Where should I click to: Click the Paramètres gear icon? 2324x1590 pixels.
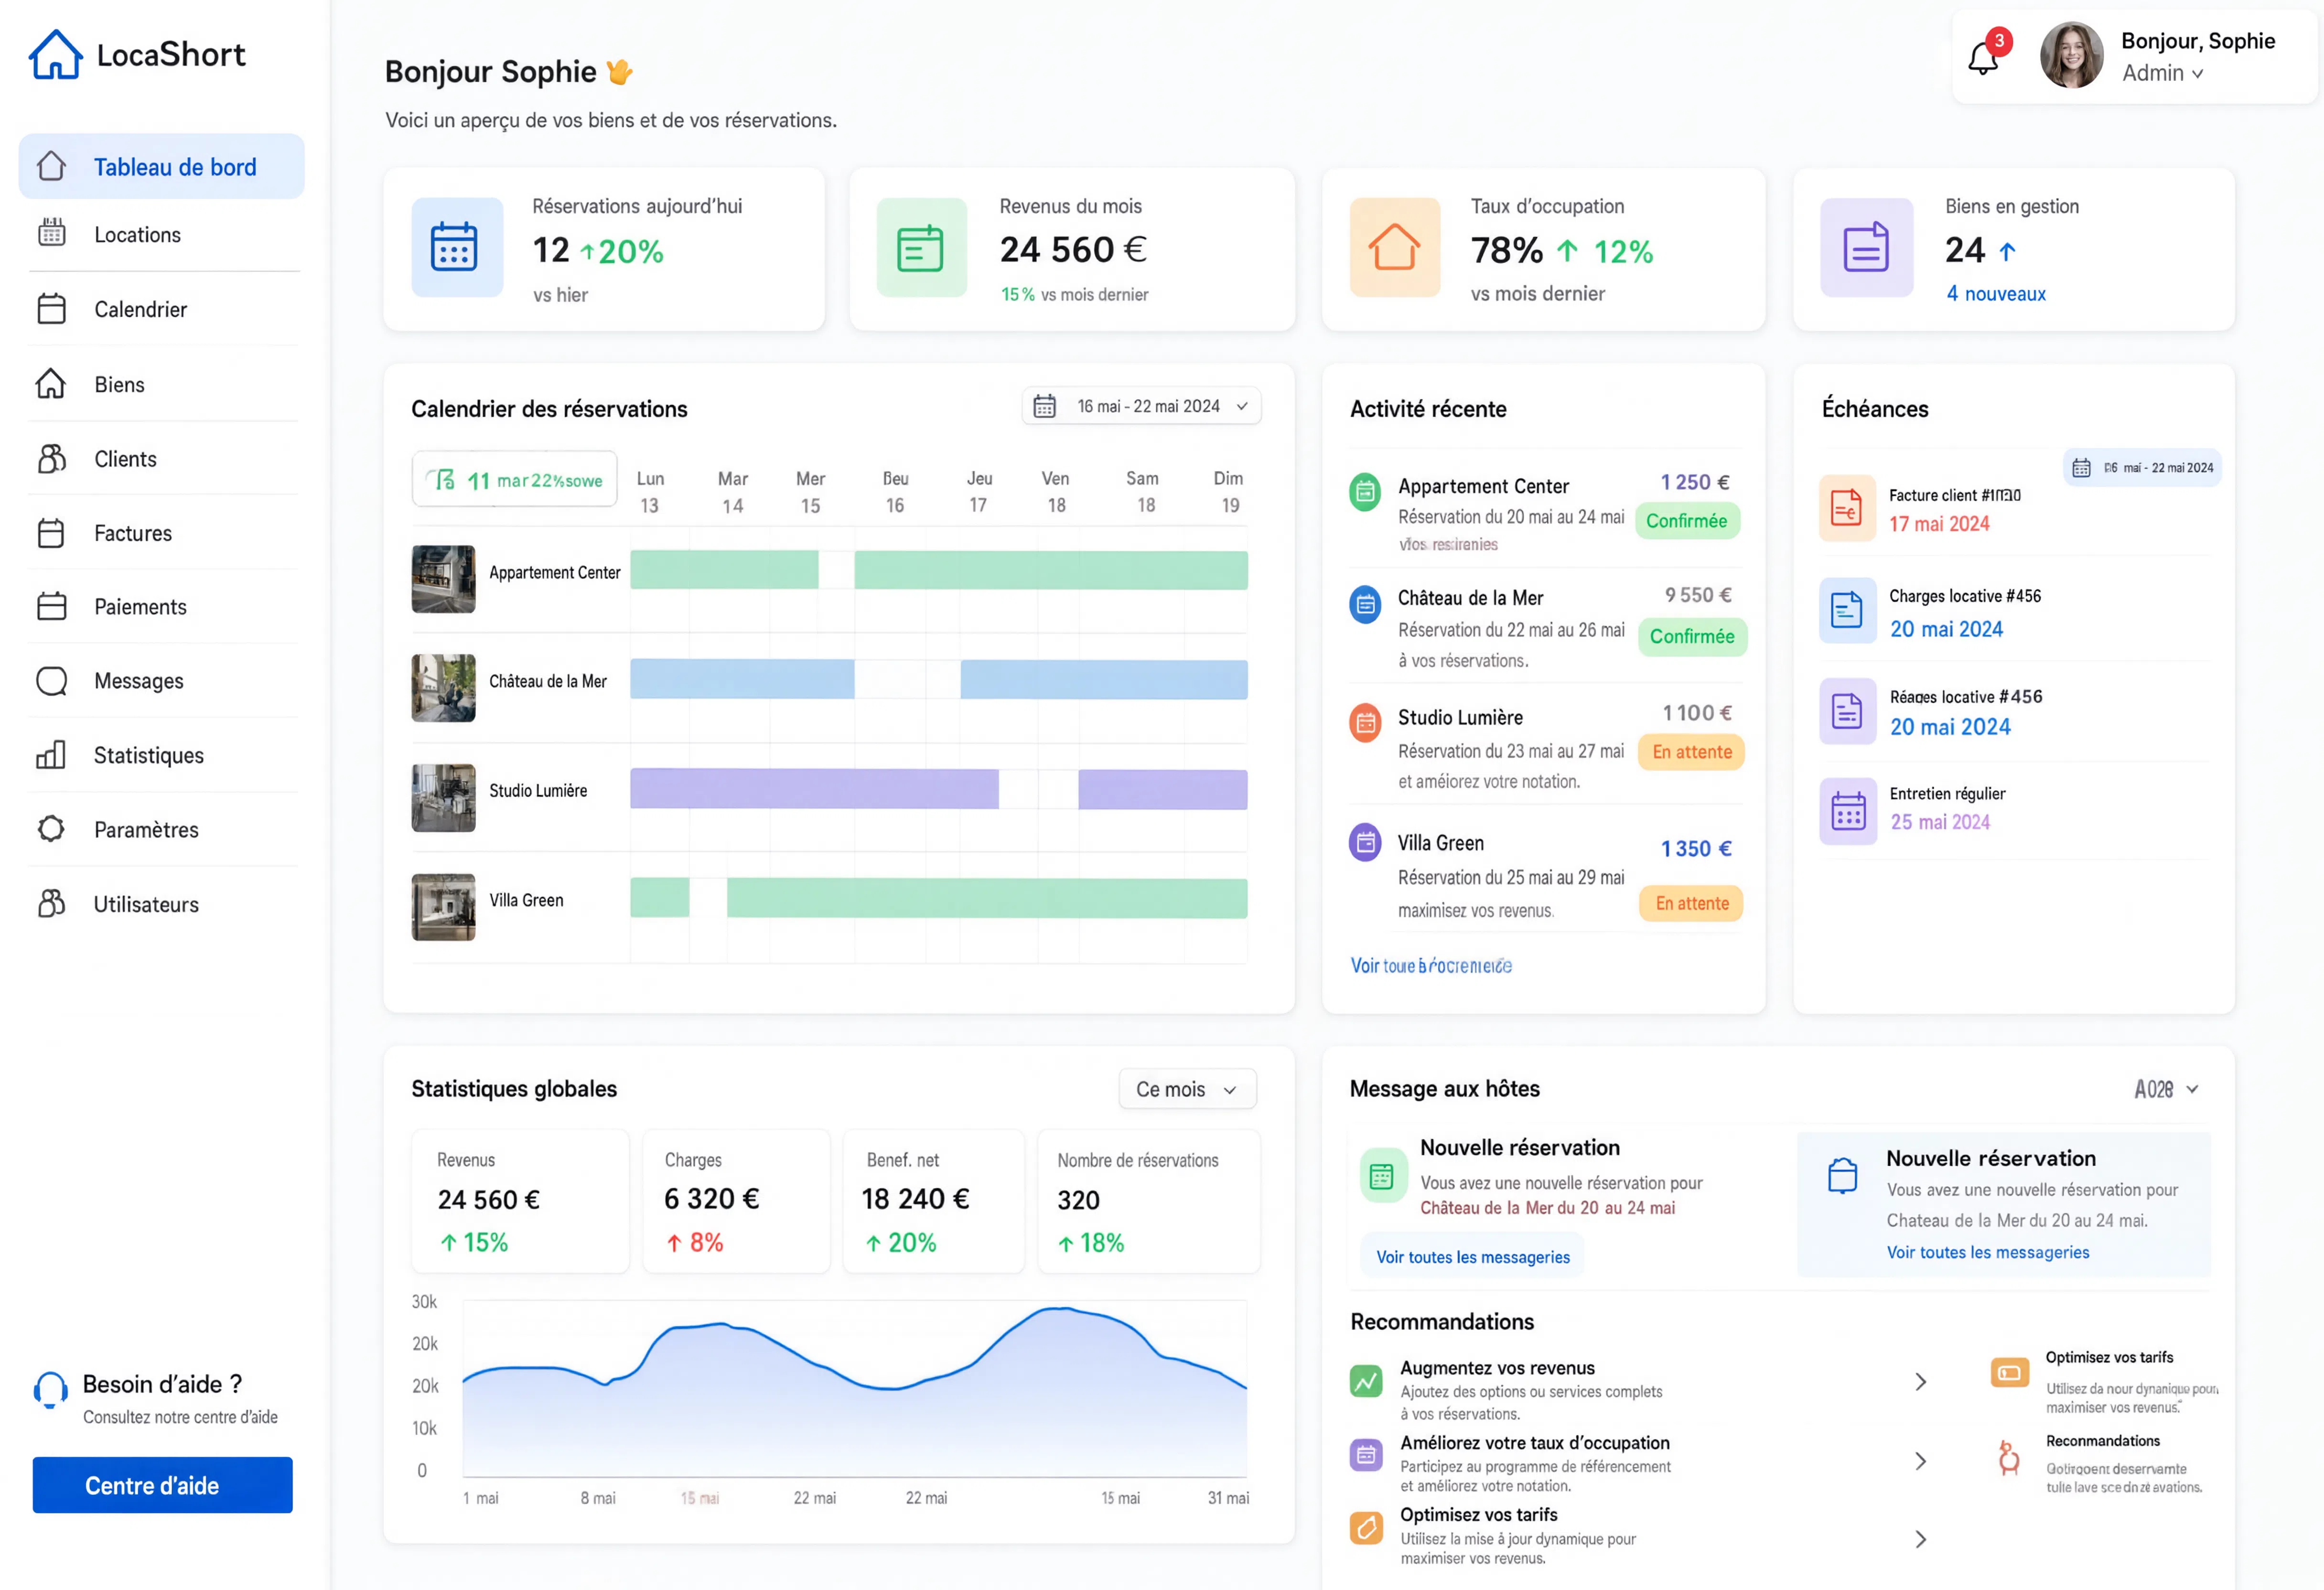point(51,829)
